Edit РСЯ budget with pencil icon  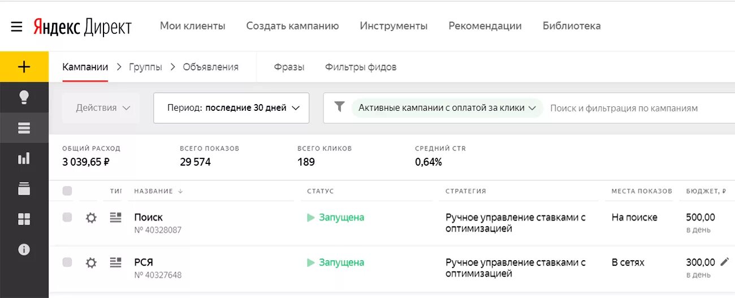[725, 262]
